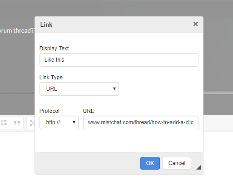The height and width of the screenshot is (185, 233).
Task: Open the Link Type dropdown showing URL
Action: point(79,89)
